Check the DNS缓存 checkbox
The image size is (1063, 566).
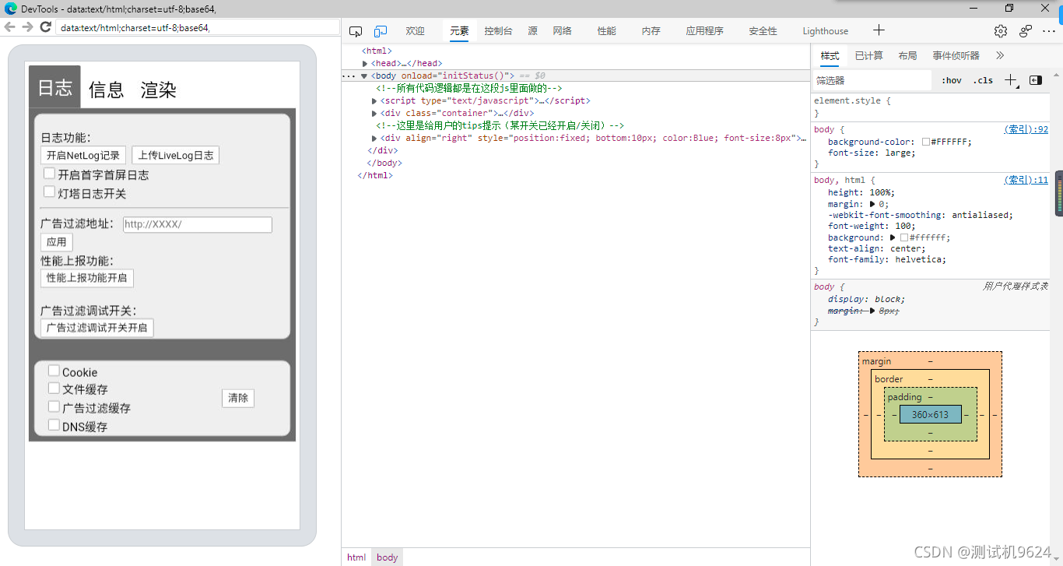coord(53,426)
